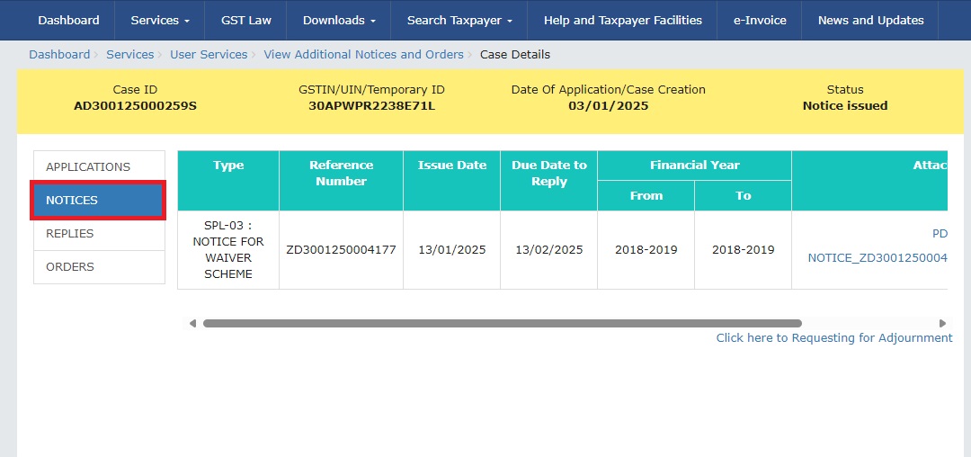Go to User Services breadcrumb
This screenshot has height=457, width=971.
pyautogui.click(x=209, y=55)
